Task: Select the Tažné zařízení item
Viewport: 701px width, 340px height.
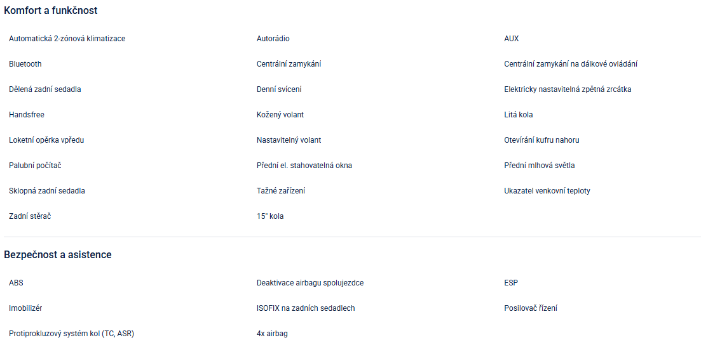Action: (x=280, y=191)
